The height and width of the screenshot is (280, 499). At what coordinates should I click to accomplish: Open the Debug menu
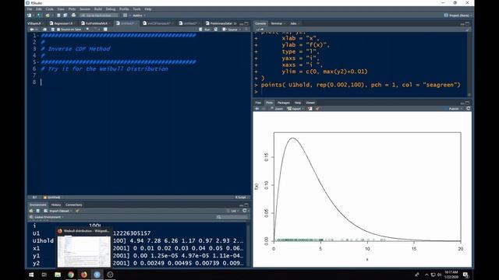111,9
